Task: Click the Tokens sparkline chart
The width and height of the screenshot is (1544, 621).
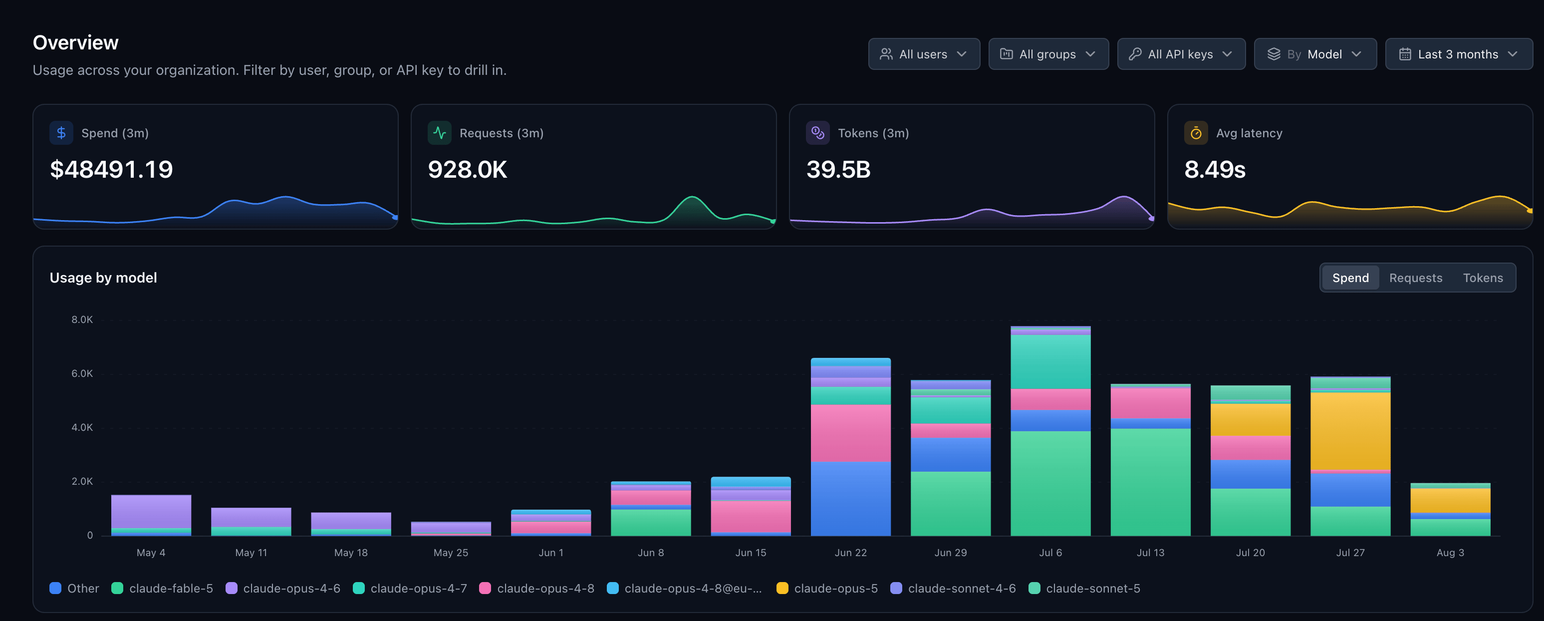Action: (972, 211)
